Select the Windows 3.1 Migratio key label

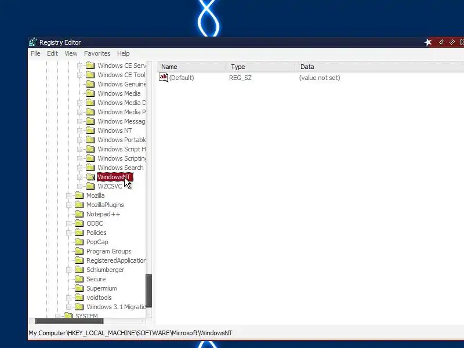(116, 307)
